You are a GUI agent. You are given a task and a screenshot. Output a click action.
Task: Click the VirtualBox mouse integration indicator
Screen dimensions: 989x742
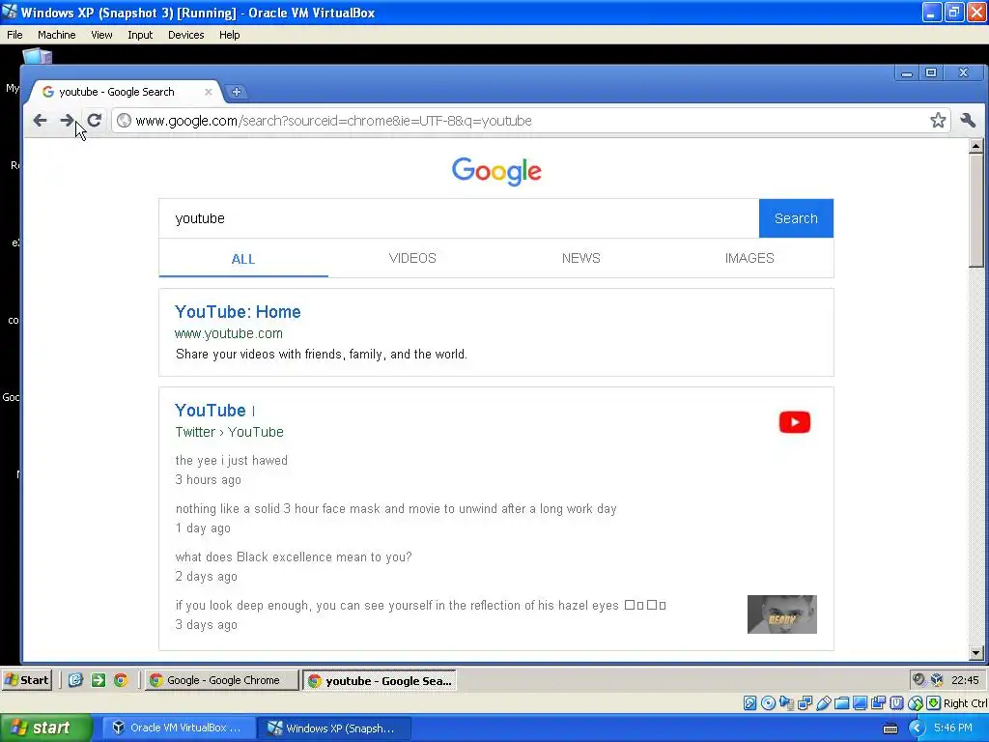(916, 703)
